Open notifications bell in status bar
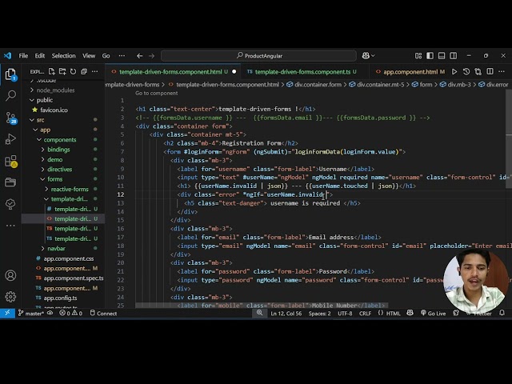Image resolution: width=512 pixels, height=384 pixels. [502, 313]
